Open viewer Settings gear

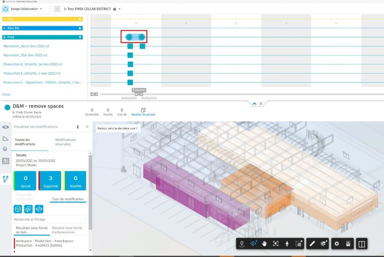(x=337, y=244)
